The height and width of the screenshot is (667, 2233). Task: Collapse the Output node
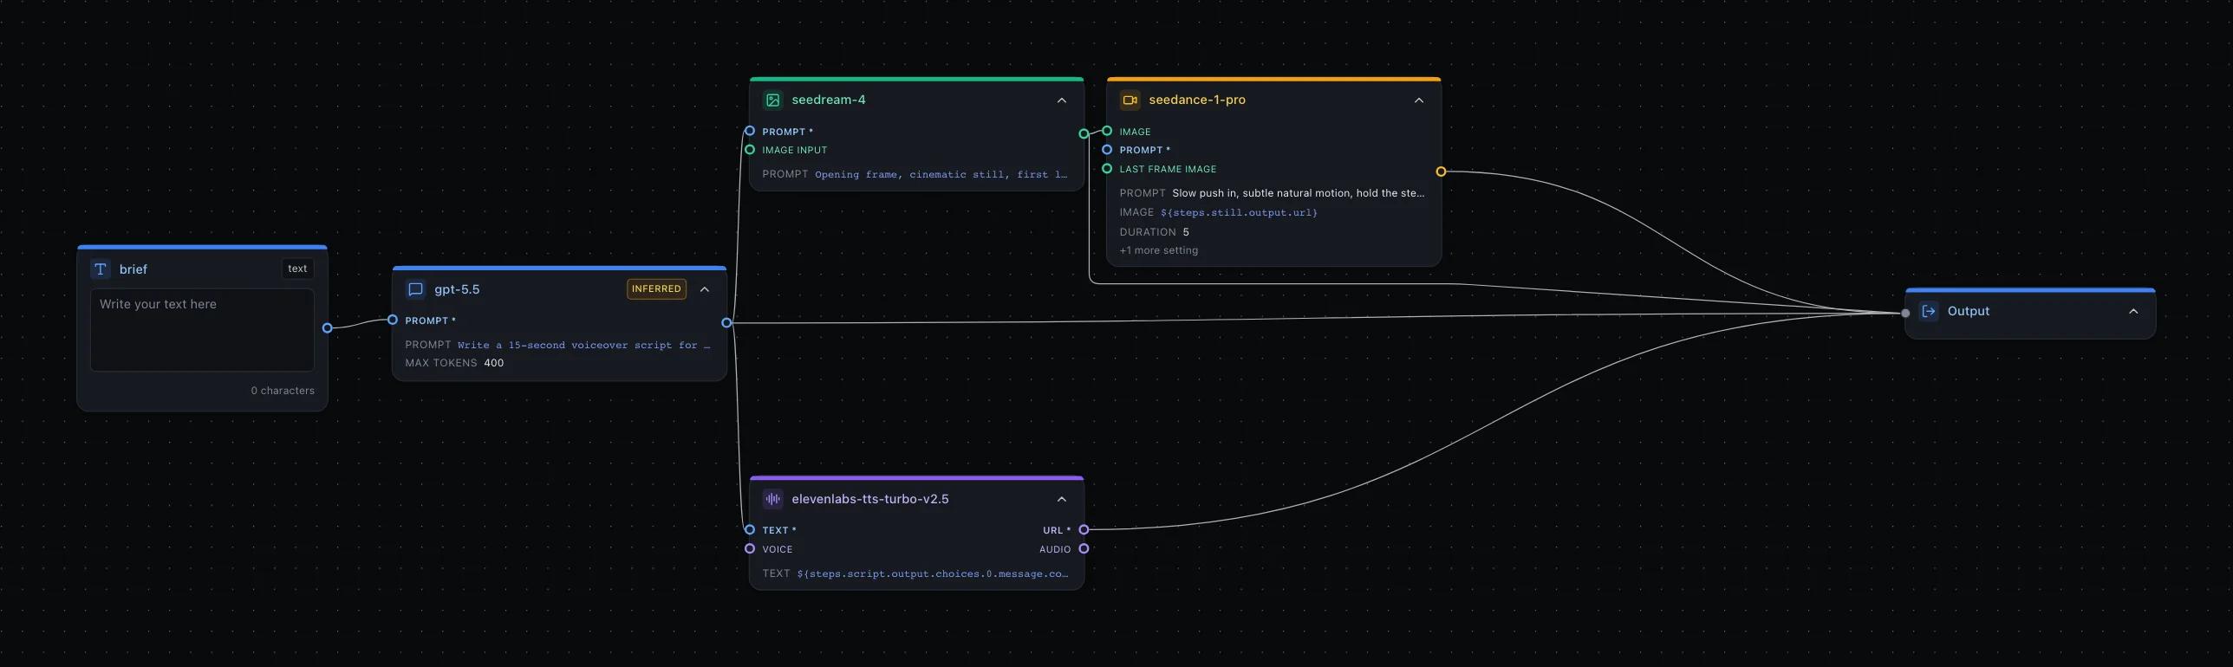[2133, 312]
